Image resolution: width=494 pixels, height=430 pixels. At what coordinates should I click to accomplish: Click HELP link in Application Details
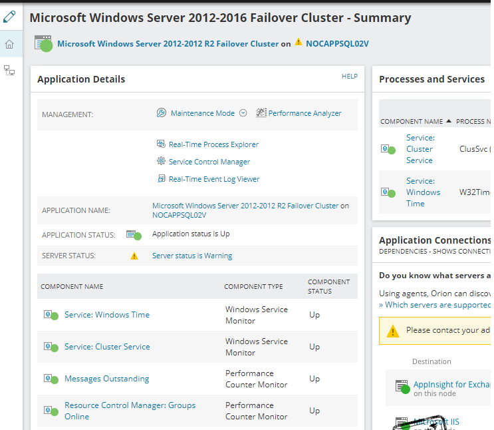[350, 77]
